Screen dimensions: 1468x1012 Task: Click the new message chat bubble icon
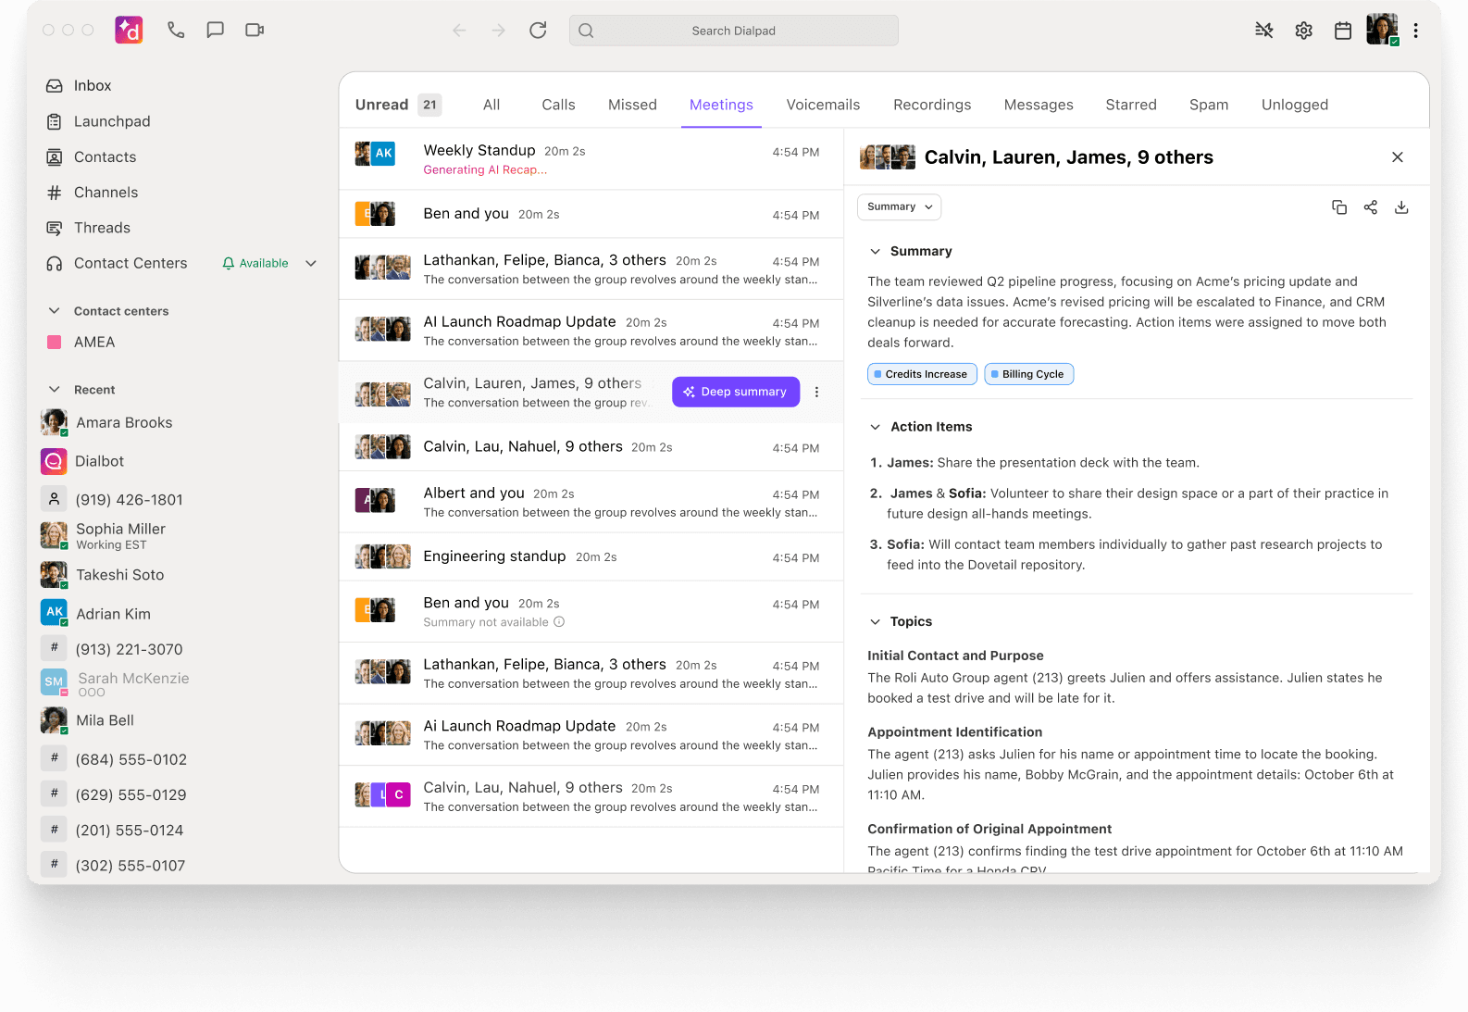216,30
